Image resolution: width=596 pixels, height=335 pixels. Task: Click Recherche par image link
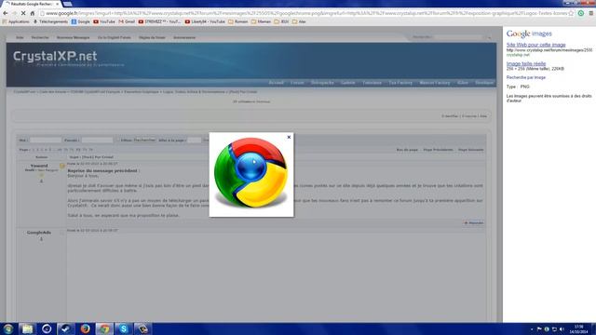tap(525, 77)
